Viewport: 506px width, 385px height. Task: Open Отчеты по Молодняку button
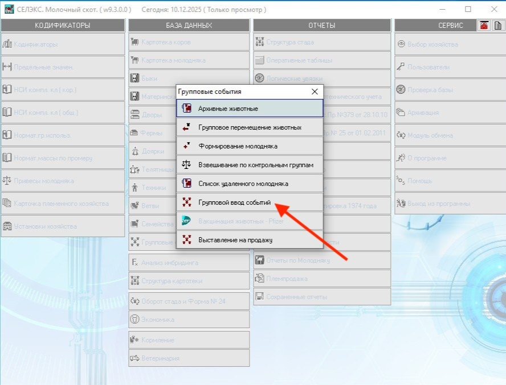322,260
